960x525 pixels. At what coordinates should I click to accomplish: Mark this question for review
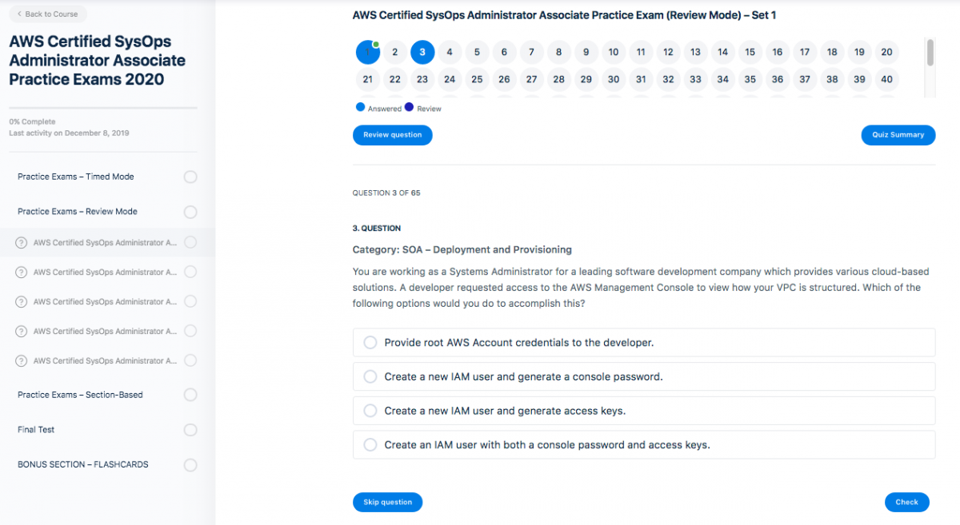pyautogui.click(x=392, y=134)
